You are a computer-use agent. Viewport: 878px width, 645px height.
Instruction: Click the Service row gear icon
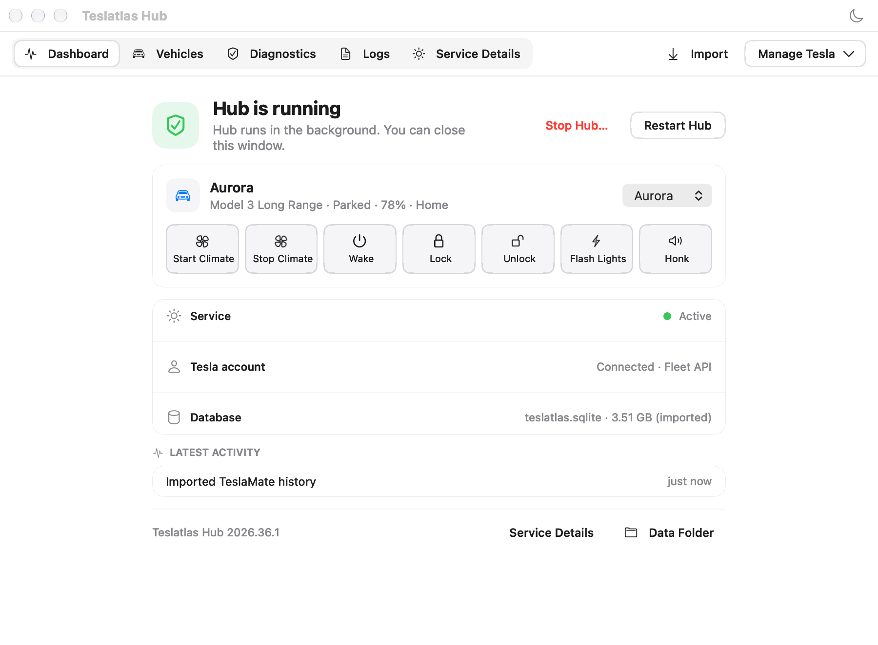[x=174, y=316]
